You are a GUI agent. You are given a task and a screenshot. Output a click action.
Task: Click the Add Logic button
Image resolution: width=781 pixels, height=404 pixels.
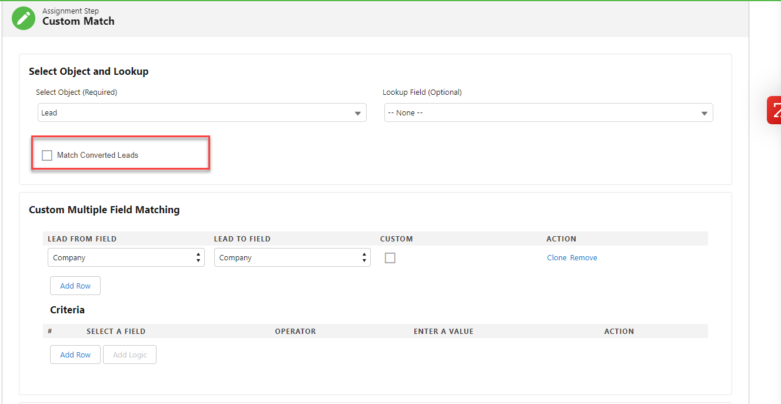pos(129,355)
